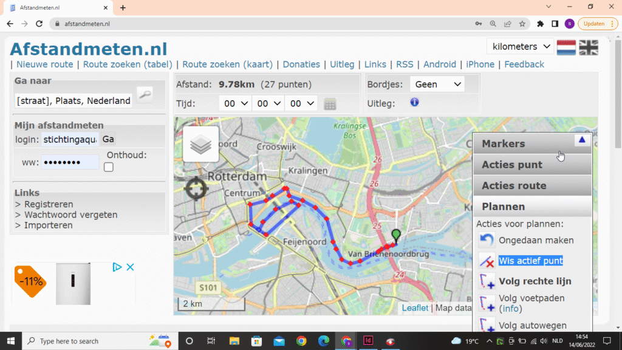
Task: Open Mail app from the taskbar
Action: click(x=279, y=341)
